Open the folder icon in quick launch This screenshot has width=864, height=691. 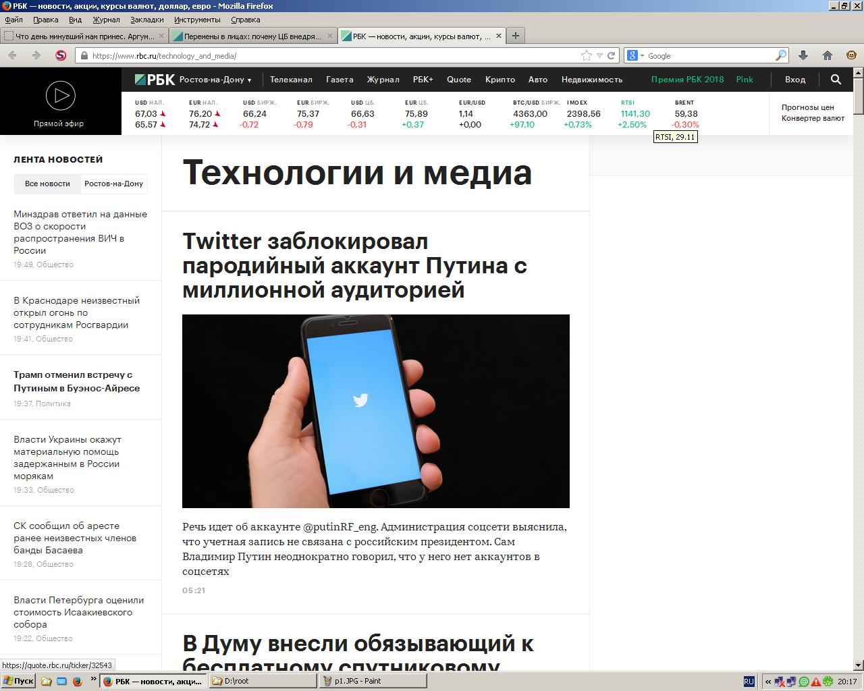(x=46, y=681)
